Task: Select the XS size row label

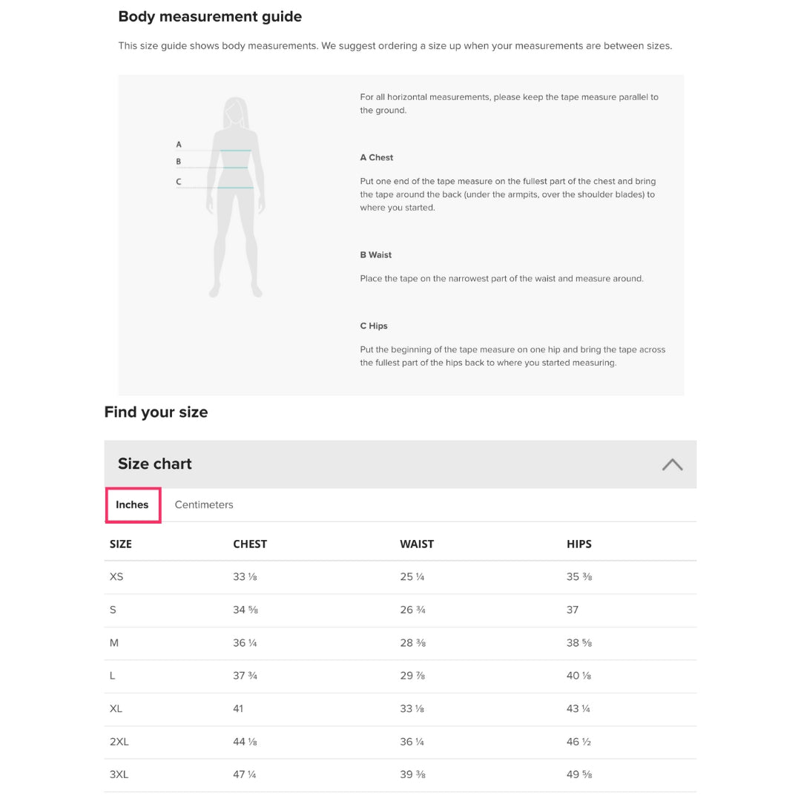Action: click(x=116, y=577)
